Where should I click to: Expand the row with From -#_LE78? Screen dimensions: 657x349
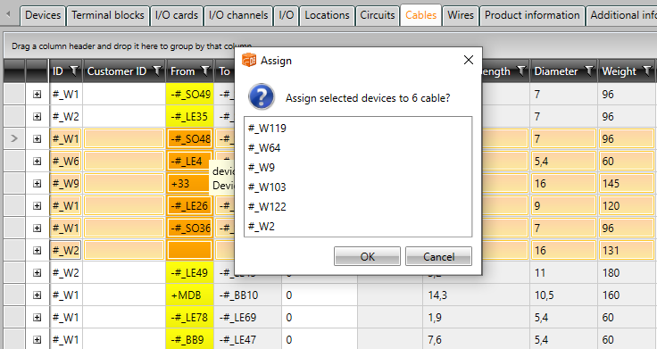tap(37, 318)
